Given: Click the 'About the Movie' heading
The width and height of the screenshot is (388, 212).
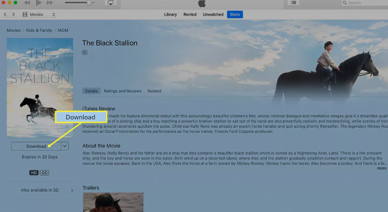Looking at the screenshot, I should click(101, 146).
